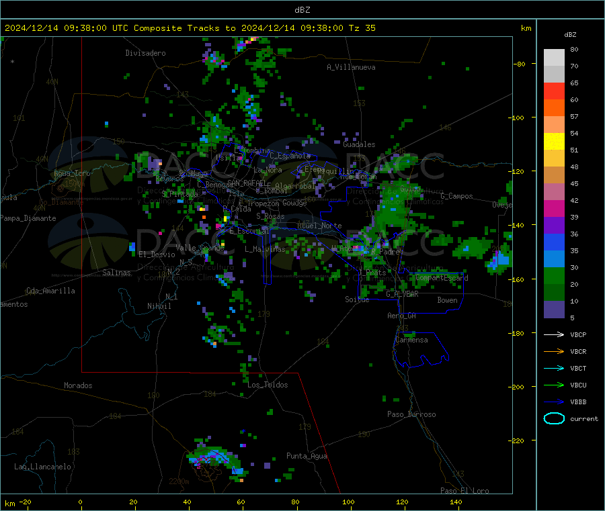This screenshot has width=605, height=511.
Task: Click the 'Divisadero' map label
Action: coord(145,53)
